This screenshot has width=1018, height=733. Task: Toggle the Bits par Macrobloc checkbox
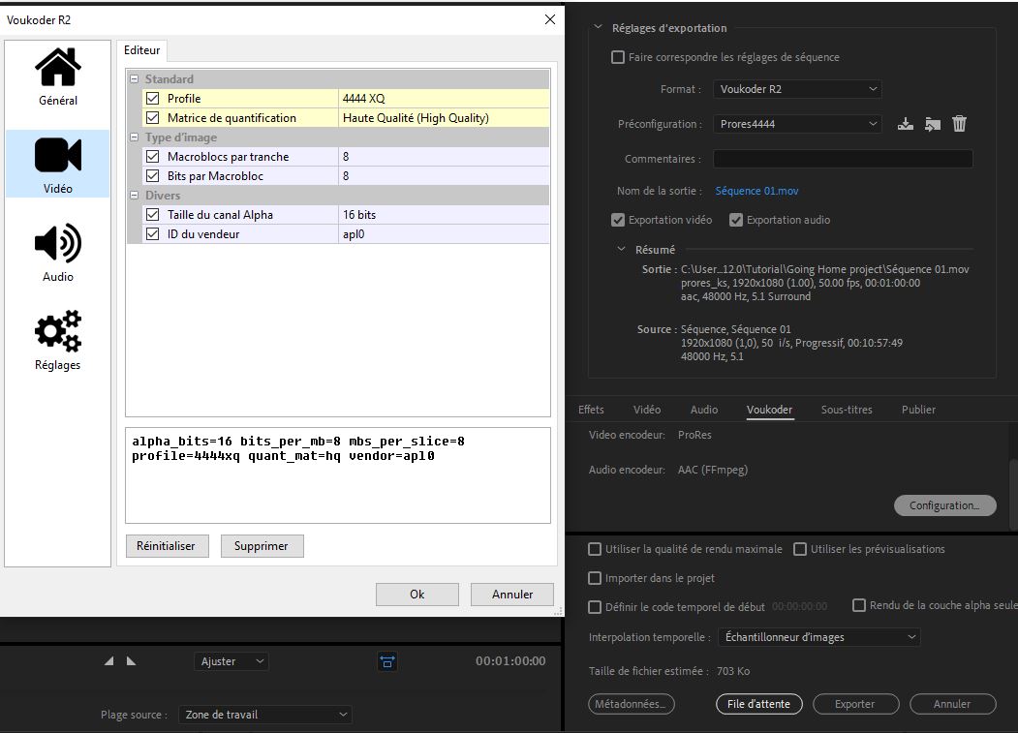click(153, 176)
